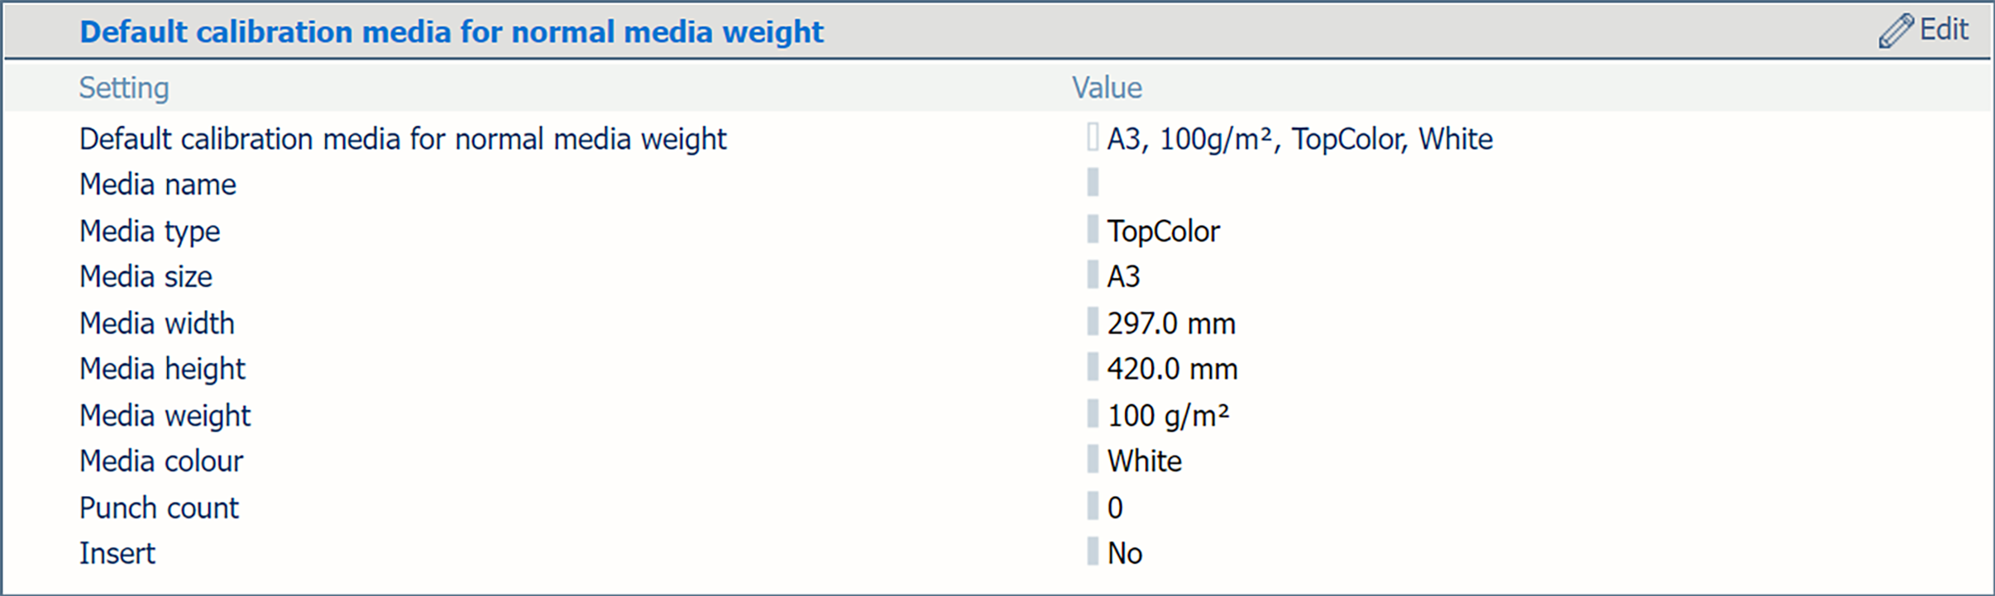
Task: Click the A3 media size value
Action: point(1123,277)
